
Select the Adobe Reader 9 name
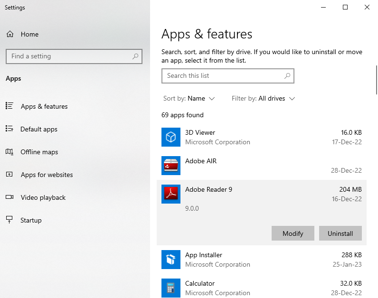point(208,189)
